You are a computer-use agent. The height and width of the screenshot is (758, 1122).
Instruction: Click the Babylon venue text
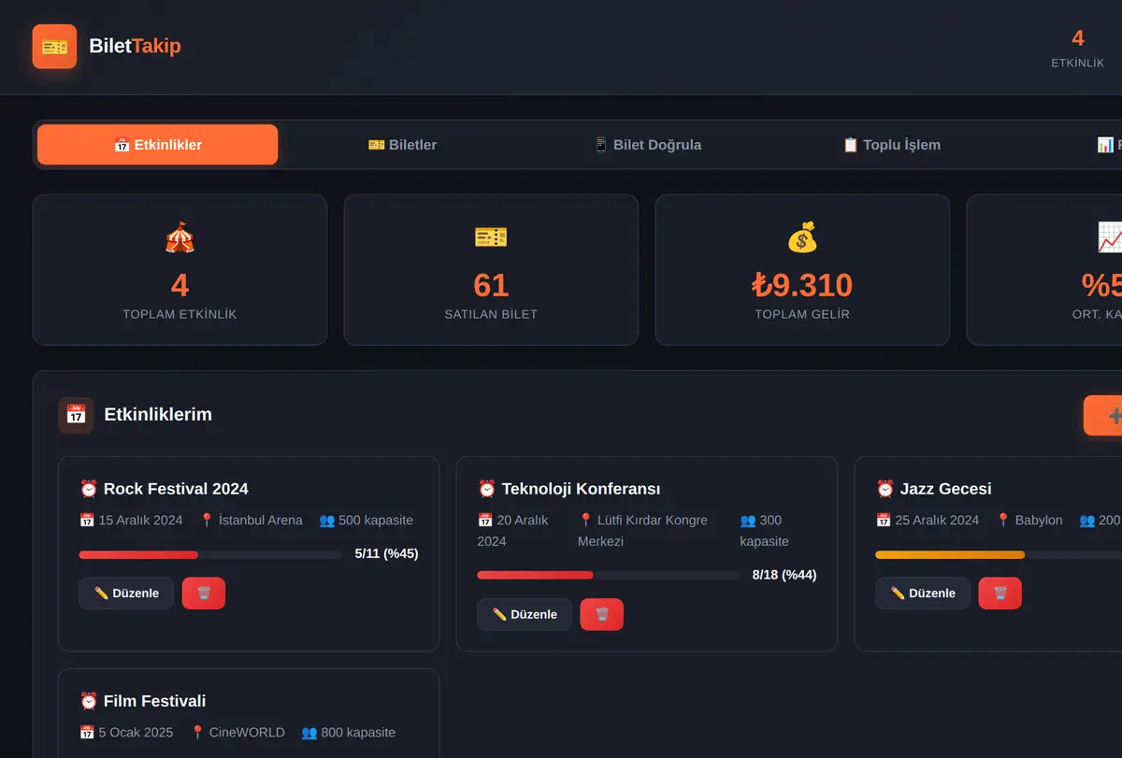click(x=1039, y=521)
